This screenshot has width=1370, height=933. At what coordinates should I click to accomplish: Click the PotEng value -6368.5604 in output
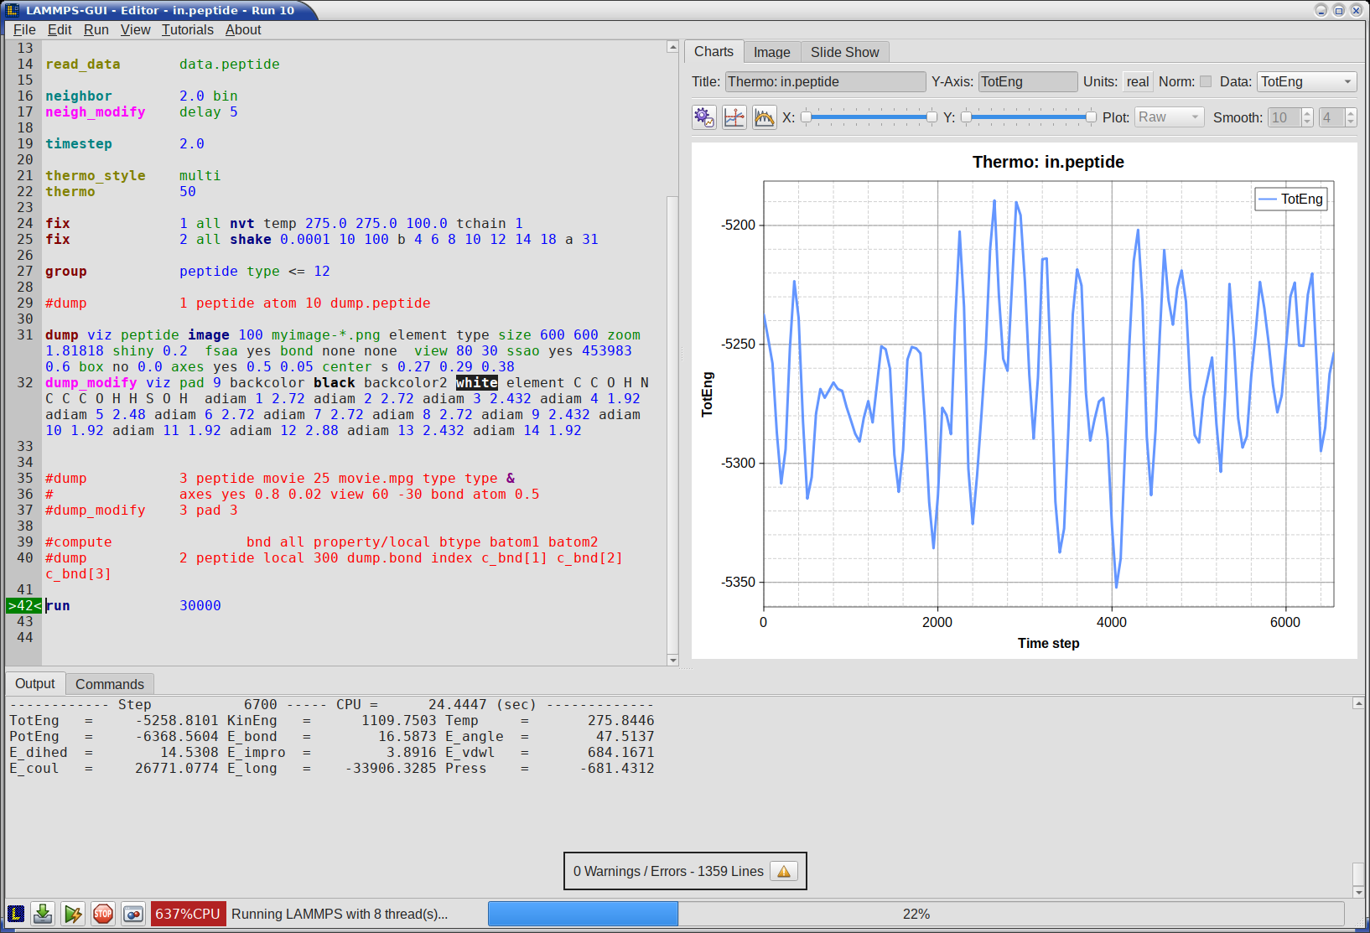click(x=177, y=736)
